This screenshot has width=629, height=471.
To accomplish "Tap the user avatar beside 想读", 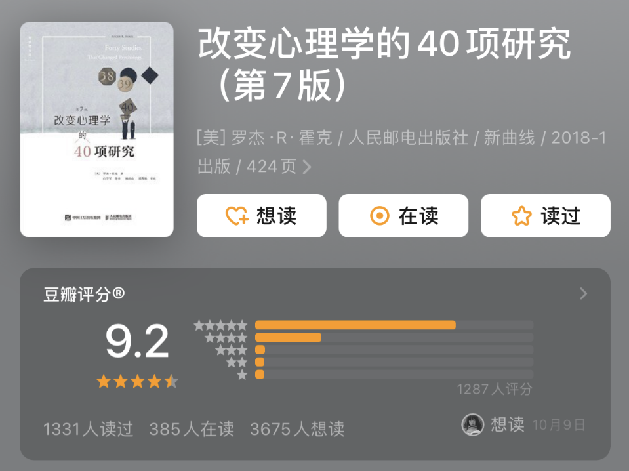I will click(x=472, y=424).
